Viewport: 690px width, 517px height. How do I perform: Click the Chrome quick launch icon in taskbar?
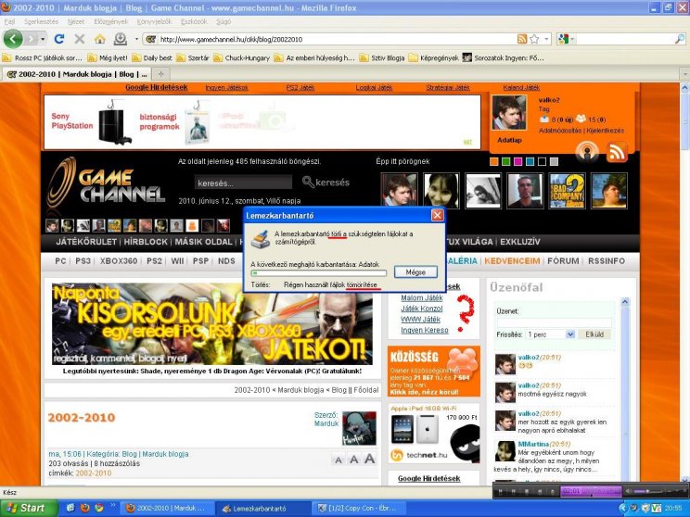[x=98, y=508]
